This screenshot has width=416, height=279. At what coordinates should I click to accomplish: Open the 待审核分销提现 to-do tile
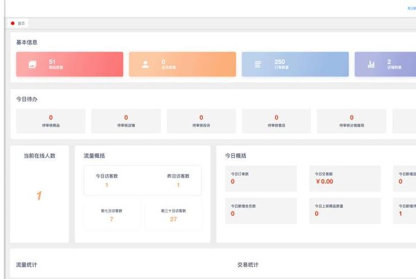pos(352,121)
